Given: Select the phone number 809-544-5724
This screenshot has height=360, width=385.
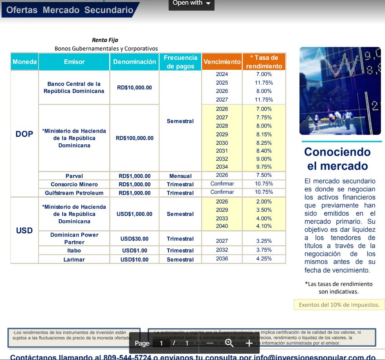Looking at the screenshot, I should [x=127, y=357].
